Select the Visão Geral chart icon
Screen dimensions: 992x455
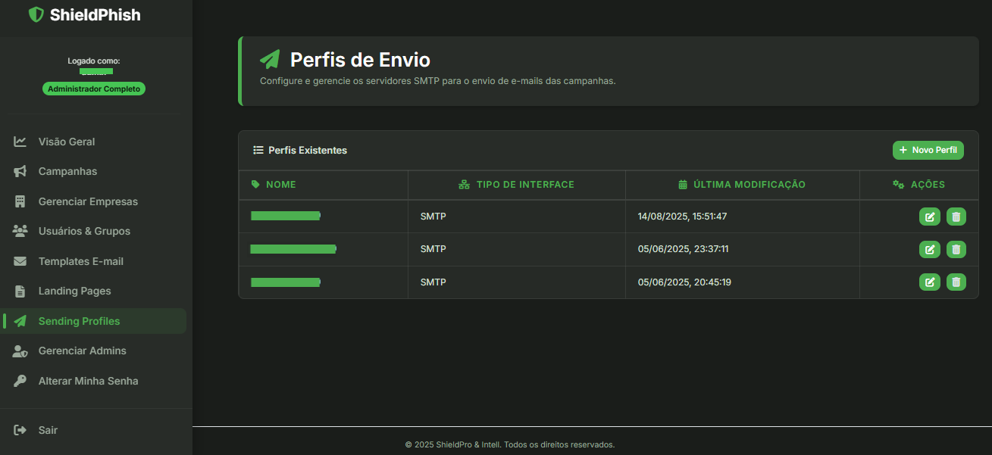[x=20, y=142]
